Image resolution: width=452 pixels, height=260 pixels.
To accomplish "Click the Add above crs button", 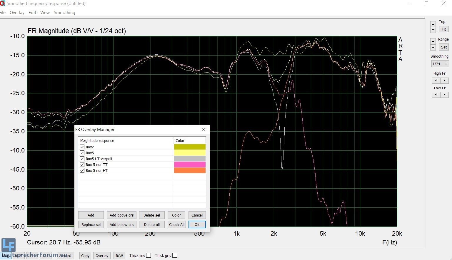I will (121, 215).
